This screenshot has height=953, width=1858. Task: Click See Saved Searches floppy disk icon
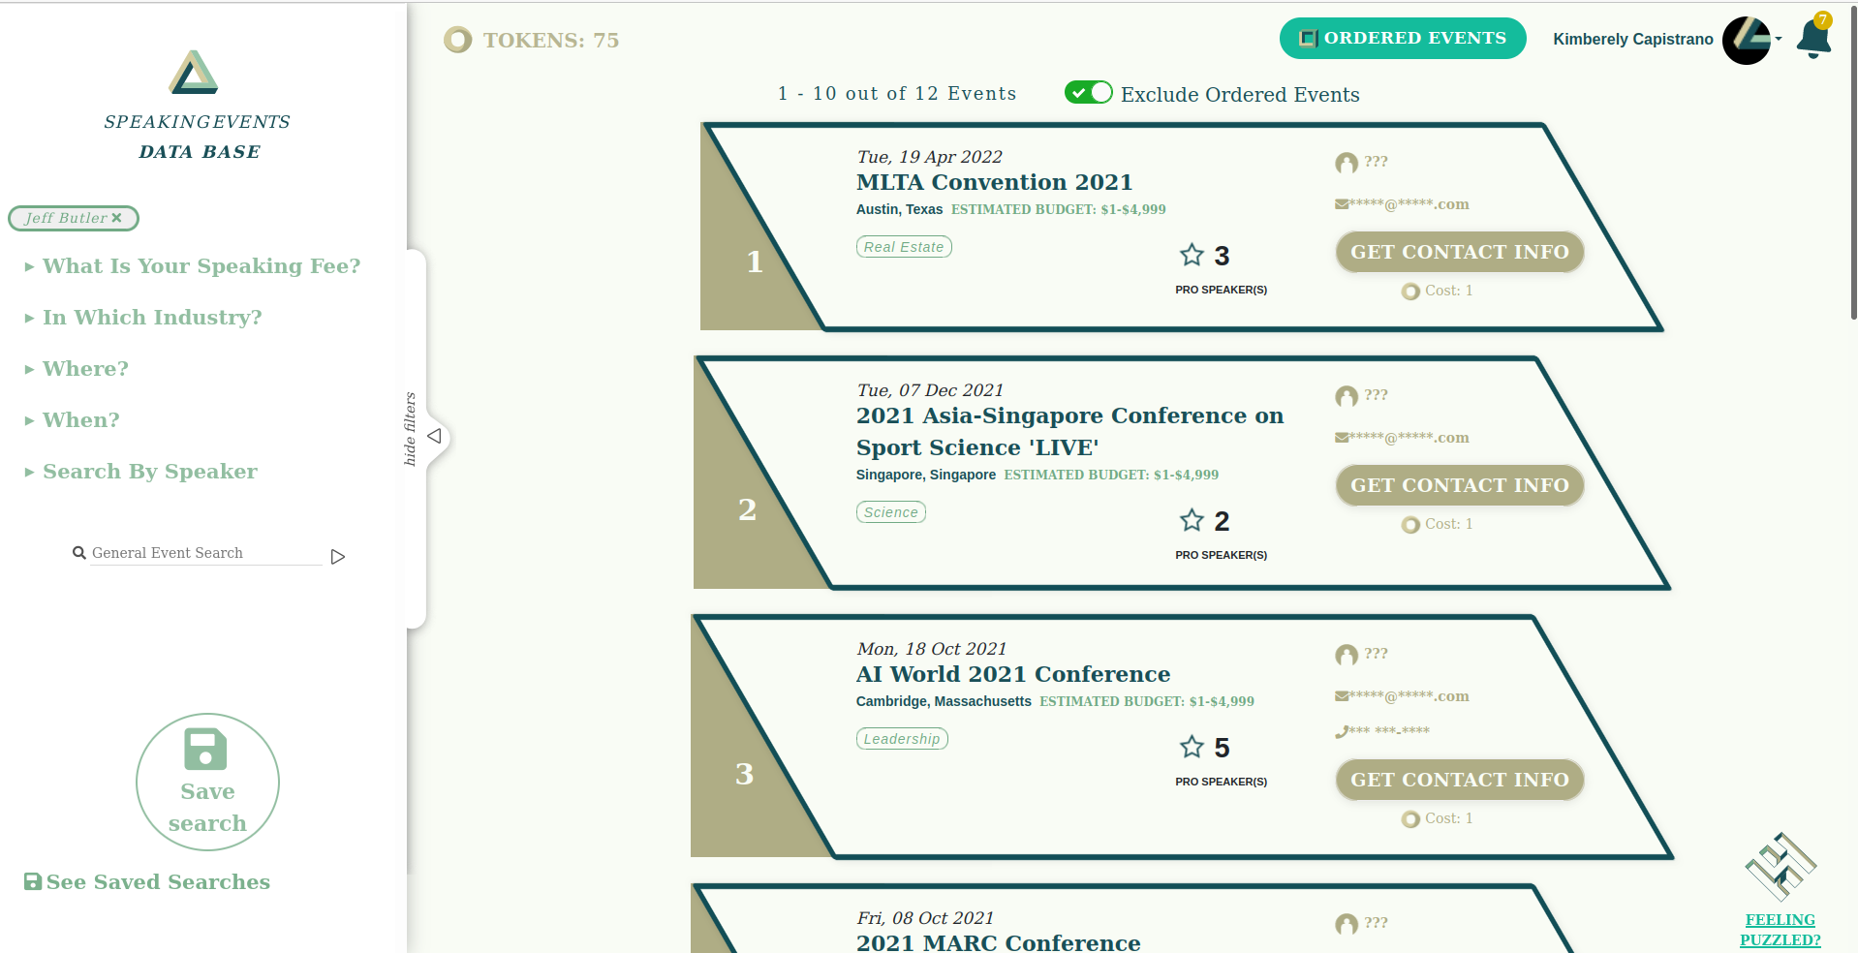pos(33,881)
